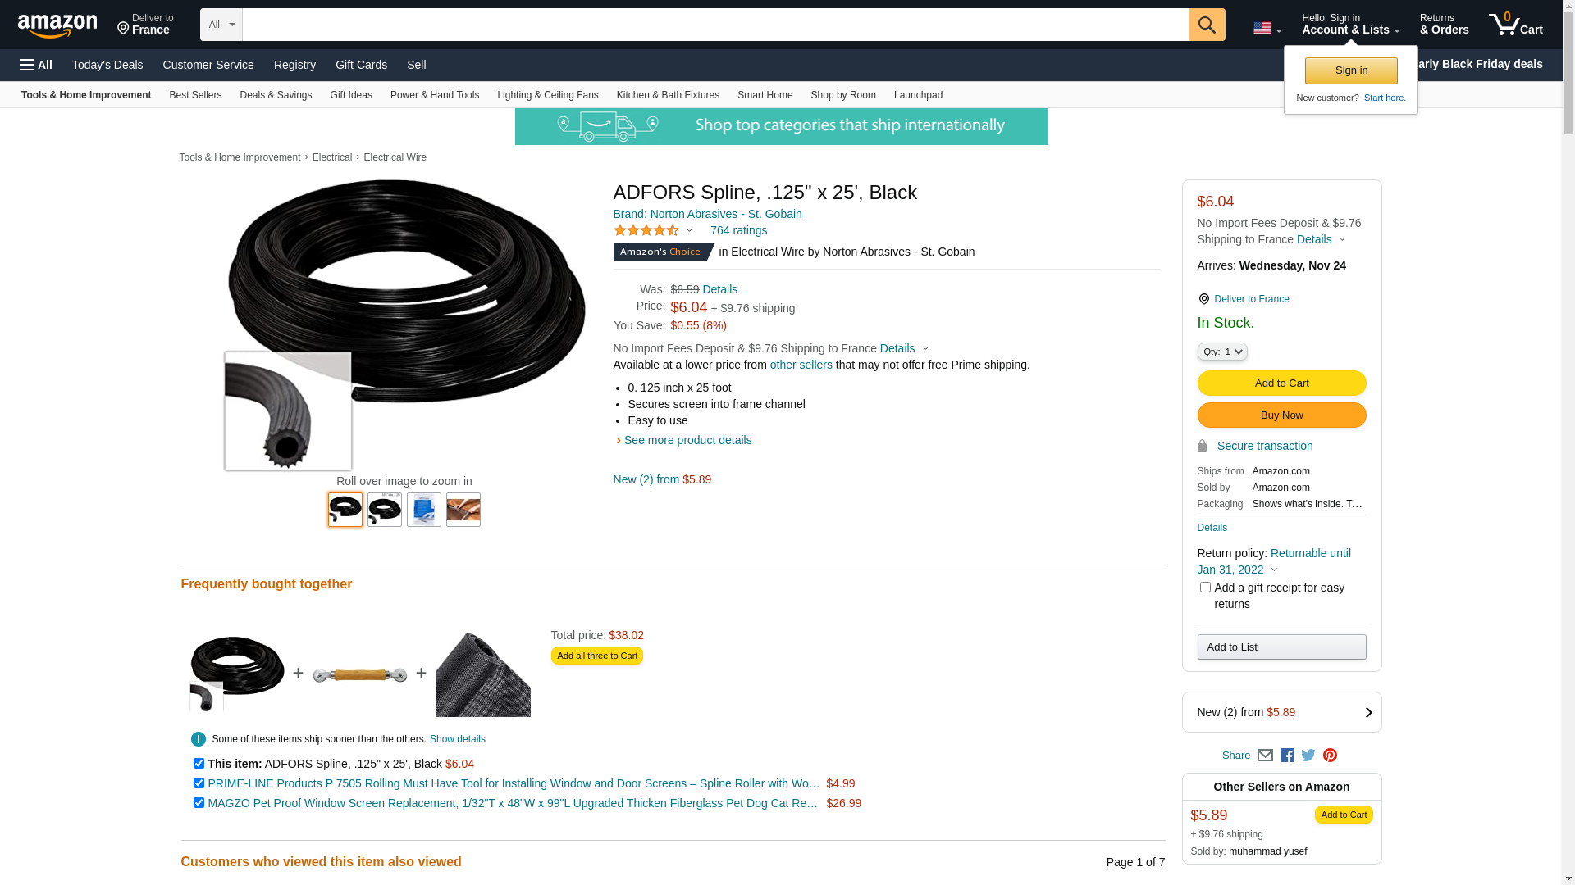1575x885 pixels.
Task: Click the search magnifying glass button
Action: click(1206, 25)
